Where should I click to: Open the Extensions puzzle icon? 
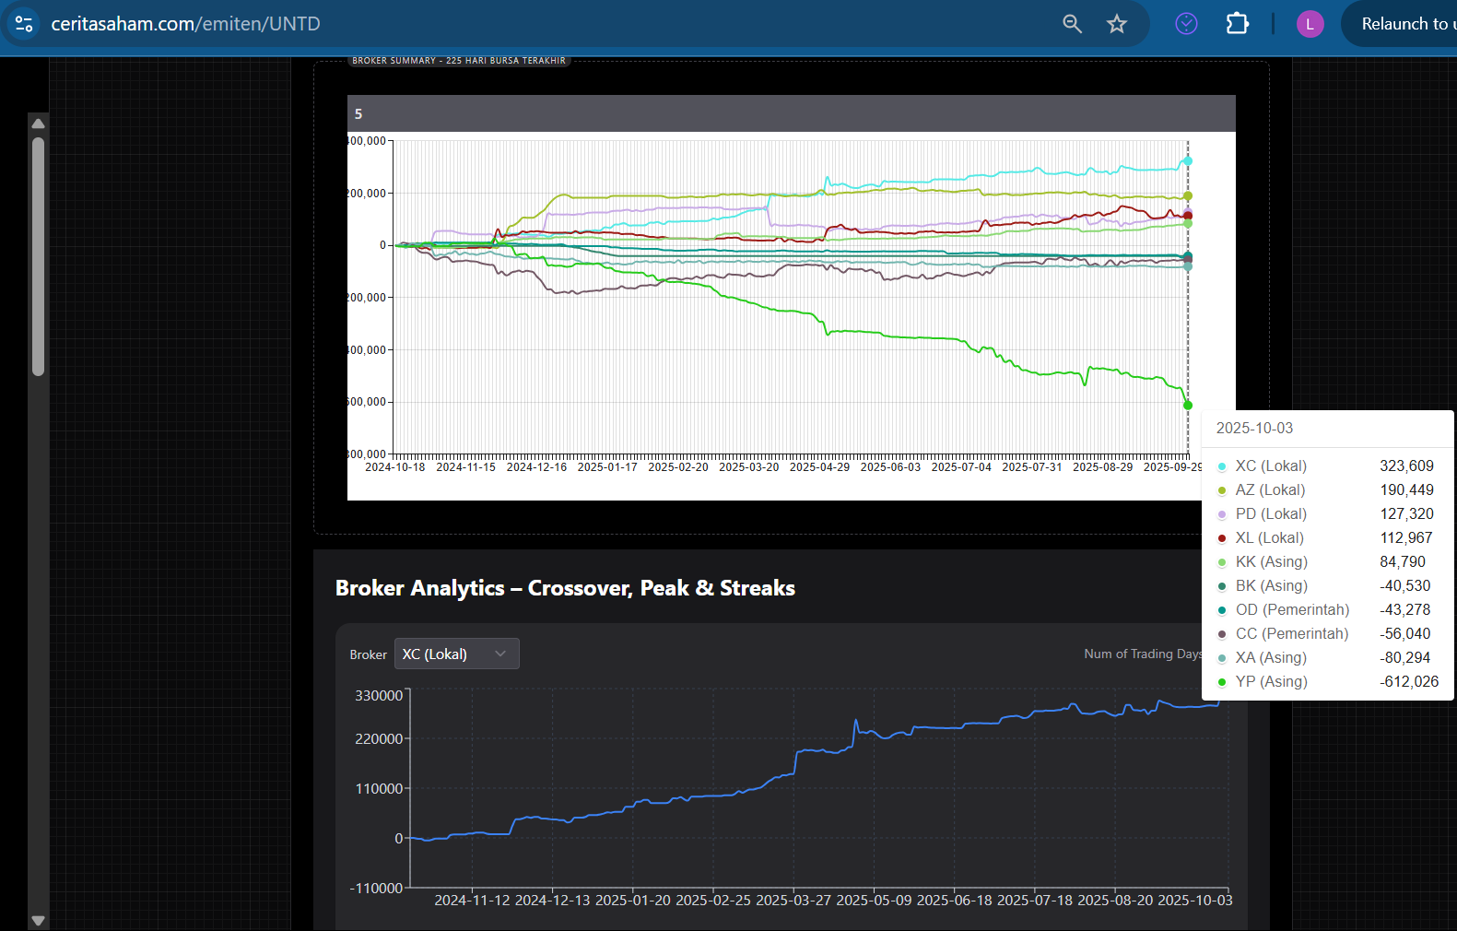tap(1238, 24)
